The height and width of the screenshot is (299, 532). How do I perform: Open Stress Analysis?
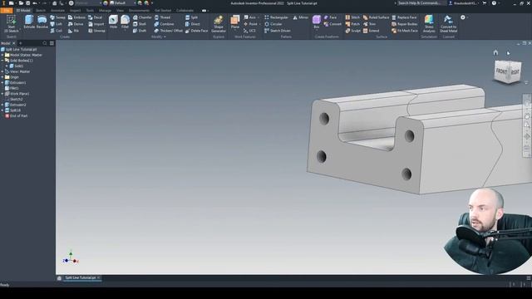(429, 24)
